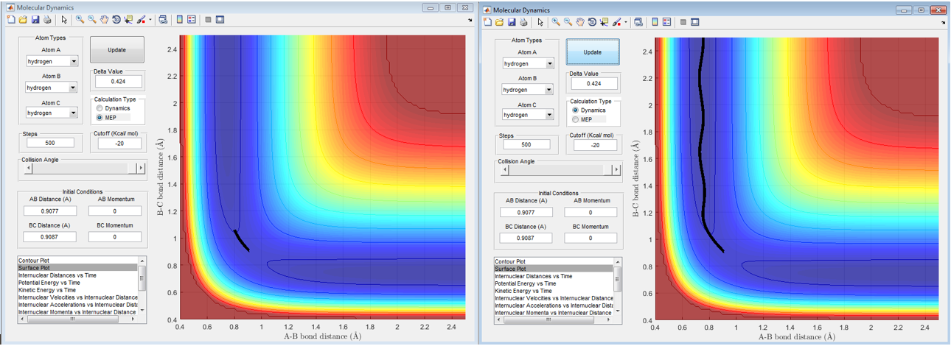The width and height of the screenshot is (951, 346).
Task: Select MEP radio button in left window
Action: click(x=100, y=117)
